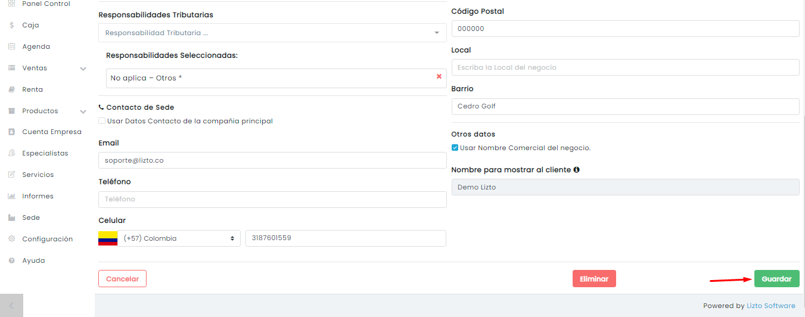
Task: Click the Caja dollar icon in sidebar
Action: point(11,25)
